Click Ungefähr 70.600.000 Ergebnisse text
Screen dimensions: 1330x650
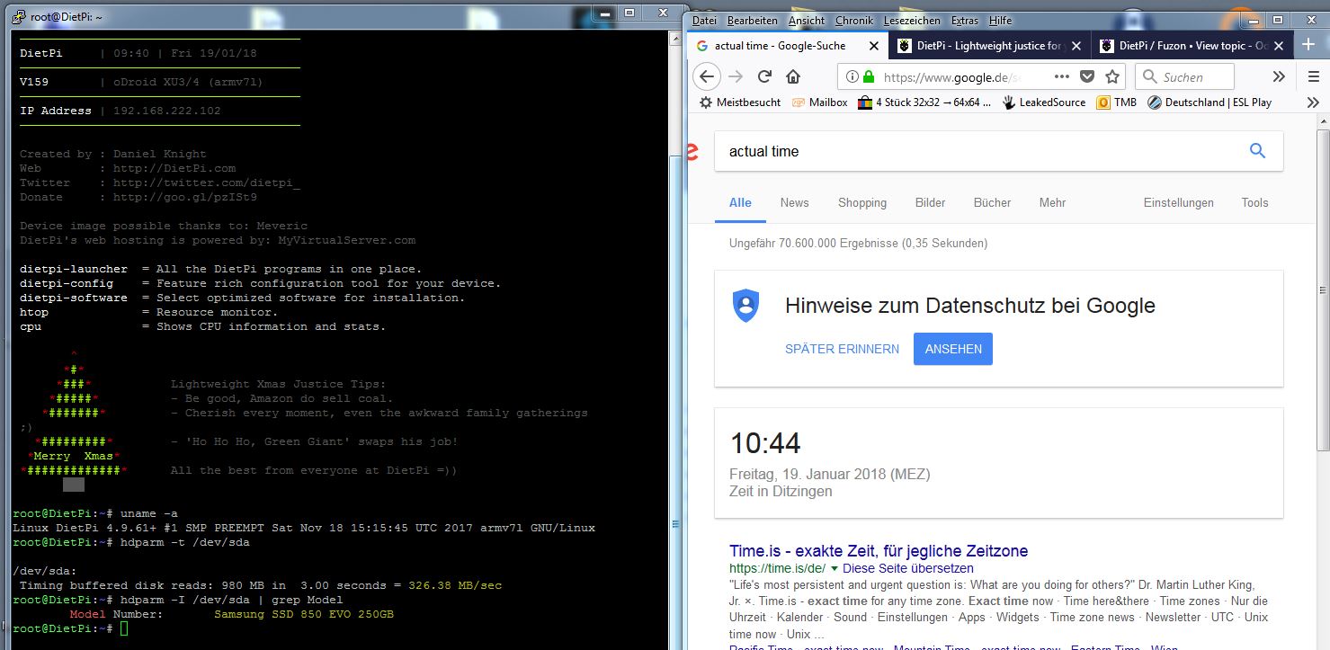pos(858,244)
